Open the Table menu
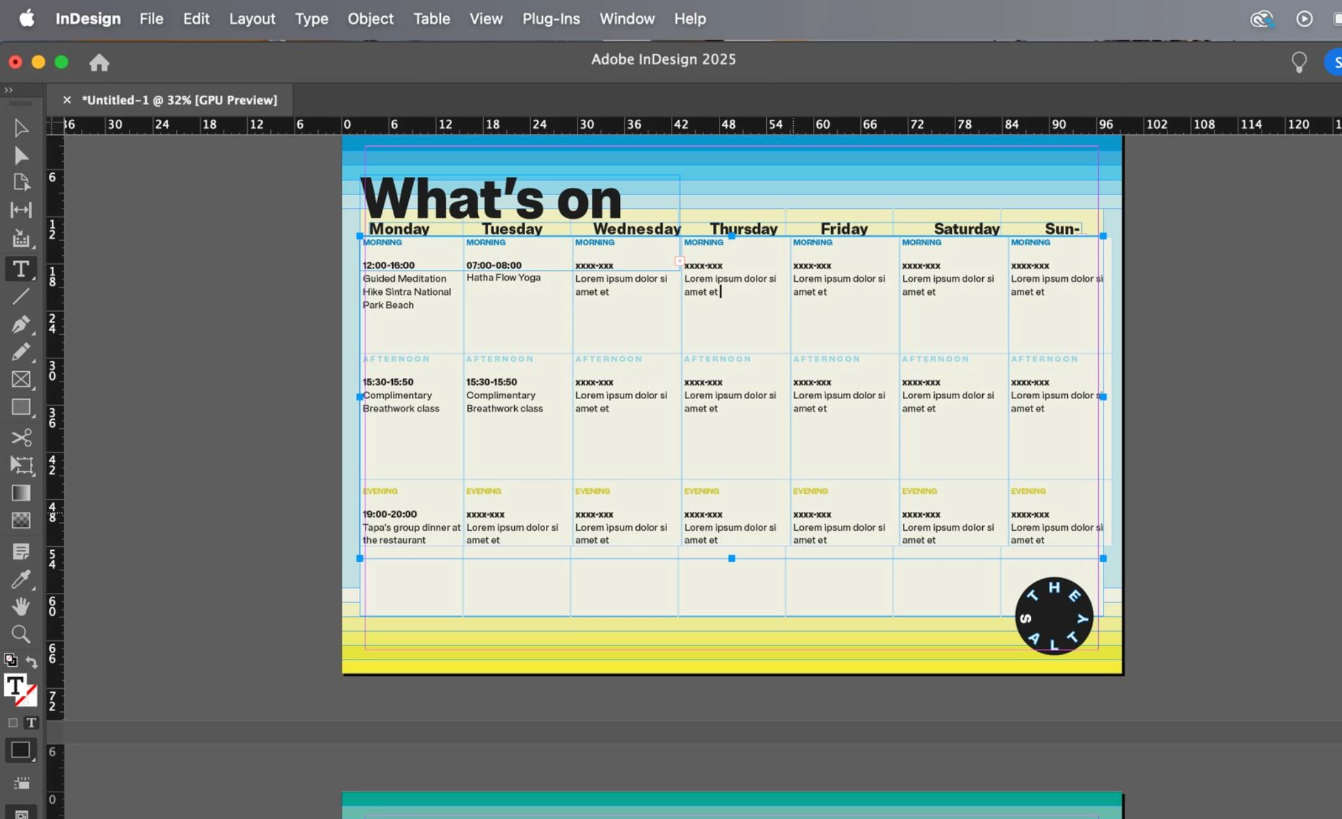Screen dimensions: 1342x819 tap(431, 19)
